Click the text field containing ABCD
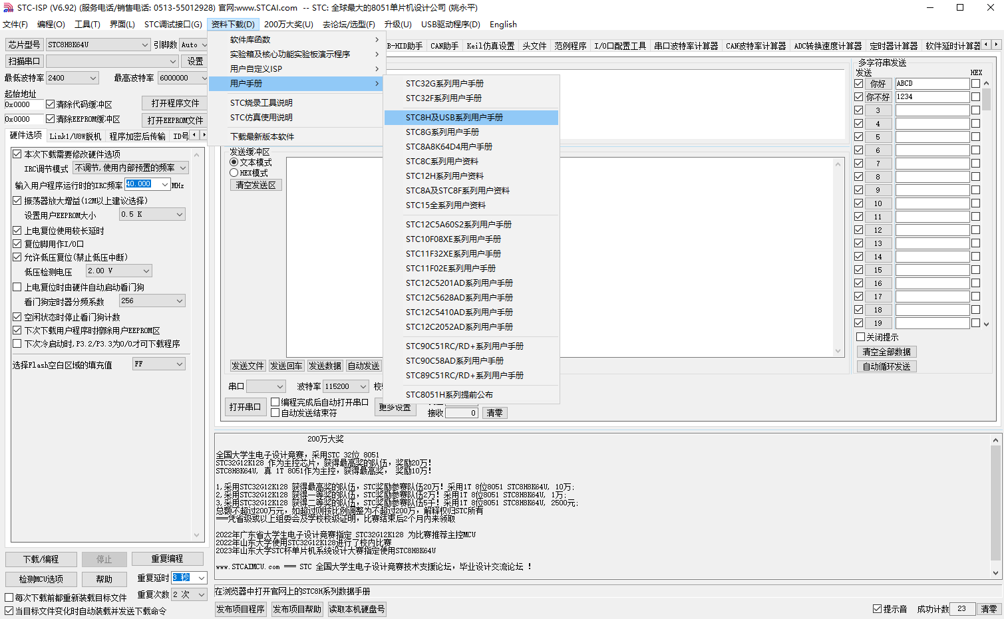1004x619 pixels. click(932, 84)
